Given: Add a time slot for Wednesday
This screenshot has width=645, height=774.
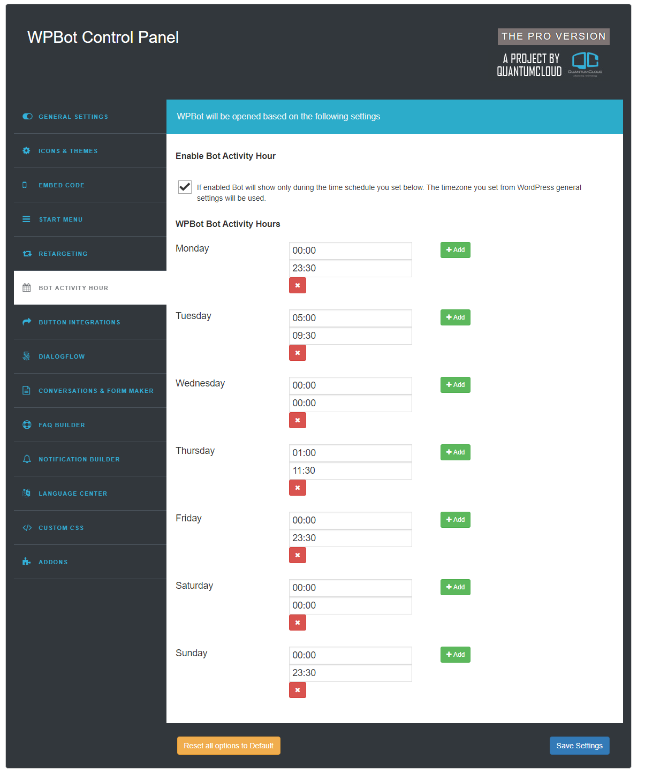Looking at the screenshot, I should (456, 385).
